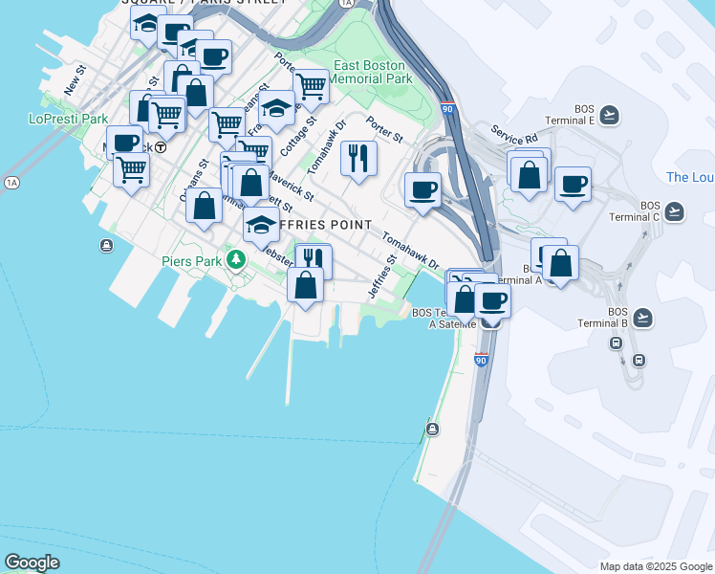
Task: Click the Maverick station T icon
Action: click(161, 147)
